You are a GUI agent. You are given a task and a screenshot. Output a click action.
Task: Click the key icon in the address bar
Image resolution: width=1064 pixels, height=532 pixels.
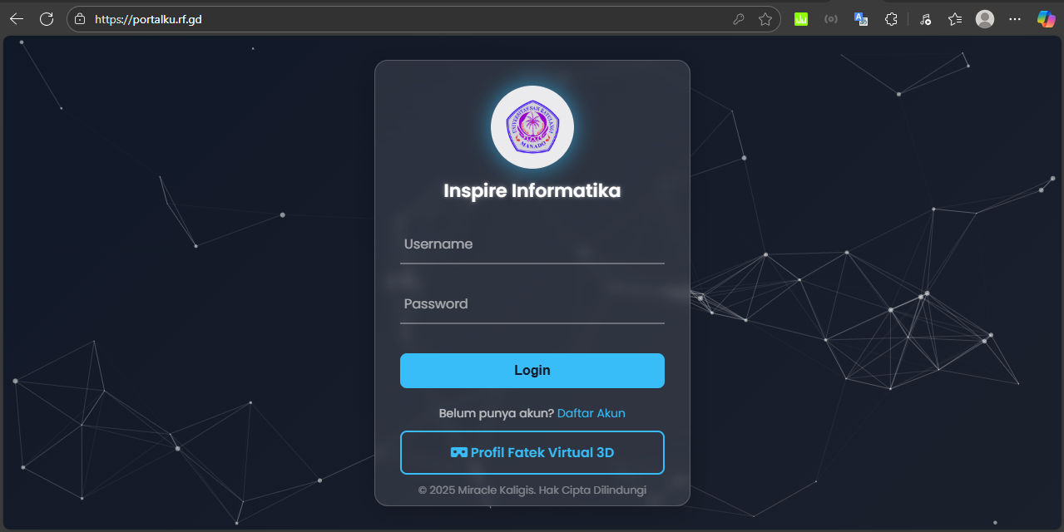pos(739,18)
